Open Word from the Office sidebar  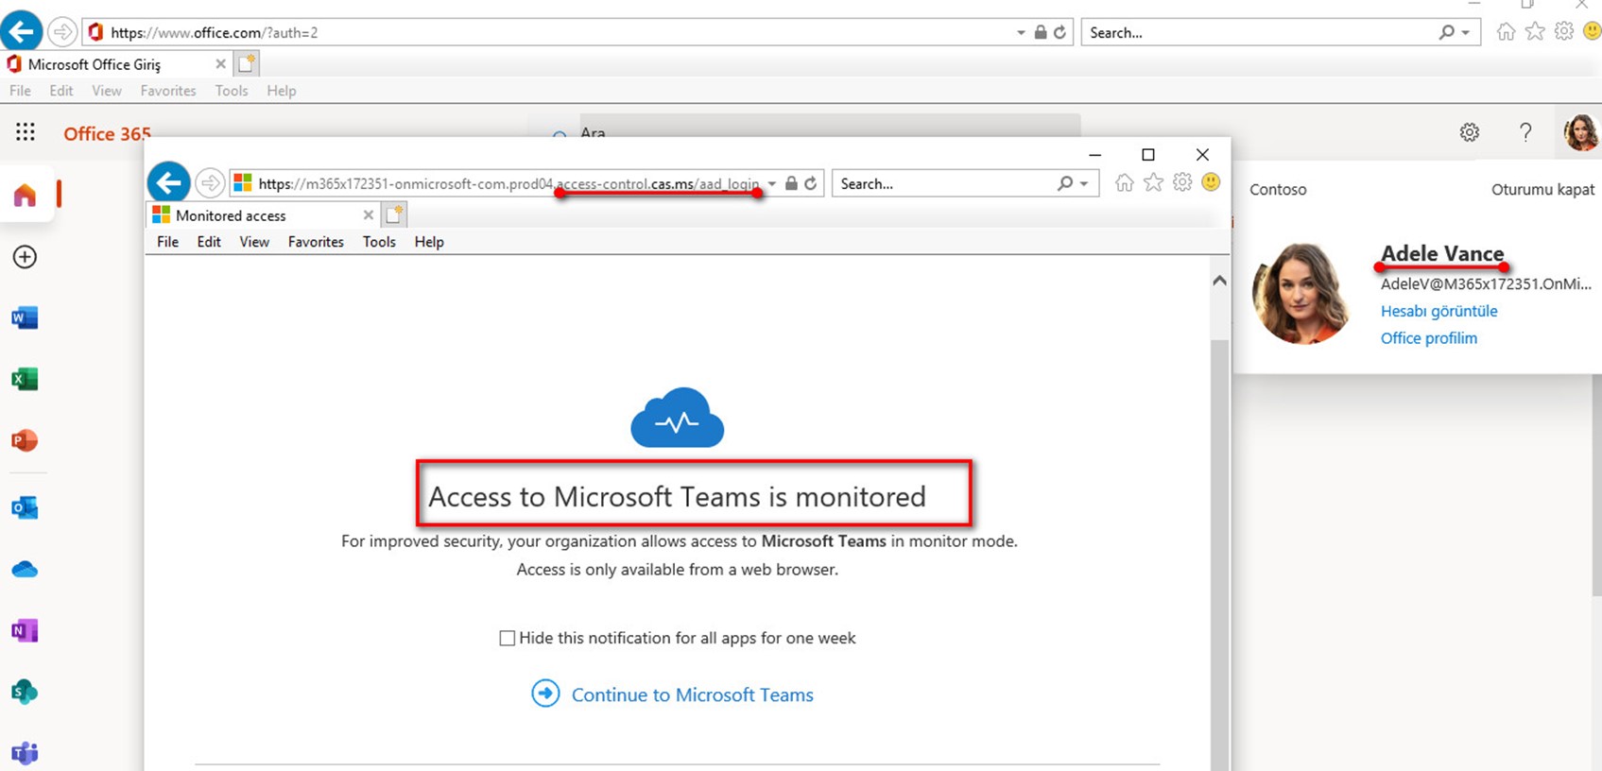[x=25, y=318]
